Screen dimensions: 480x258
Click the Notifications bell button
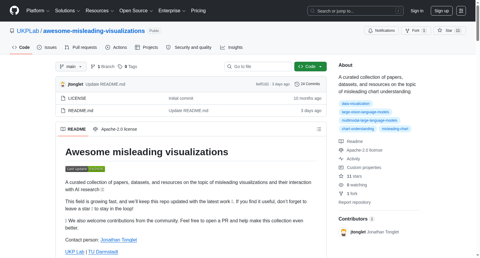coord(381,31)
